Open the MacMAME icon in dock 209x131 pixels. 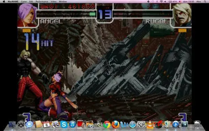pos(167,124)
